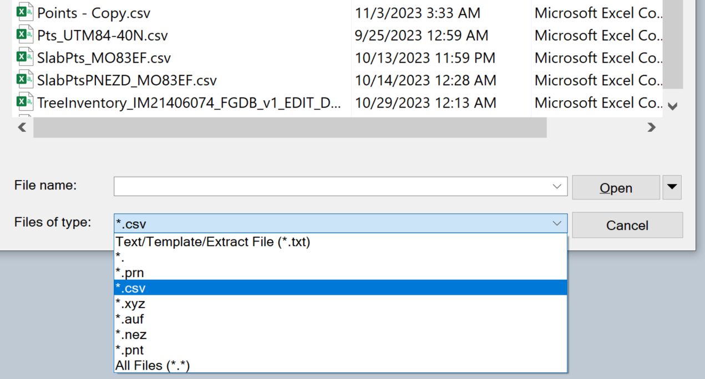The image size is (705, 379).
Task: Open the File name history dropdown
Action: (557, 187)
